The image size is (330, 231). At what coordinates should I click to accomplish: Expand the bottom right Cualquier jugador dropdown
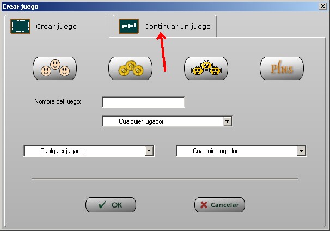pos(301,151)
